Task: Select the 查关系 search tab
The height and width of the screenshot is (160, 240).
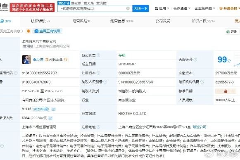Action: [89, 3]
